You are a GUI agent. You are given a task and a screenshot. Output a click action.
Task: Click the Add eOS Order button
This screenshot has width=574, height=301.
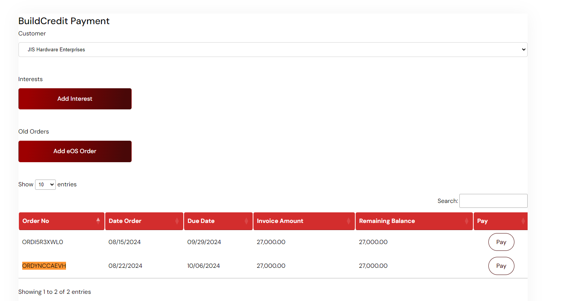pyautogui.click(x=75, y=151)
